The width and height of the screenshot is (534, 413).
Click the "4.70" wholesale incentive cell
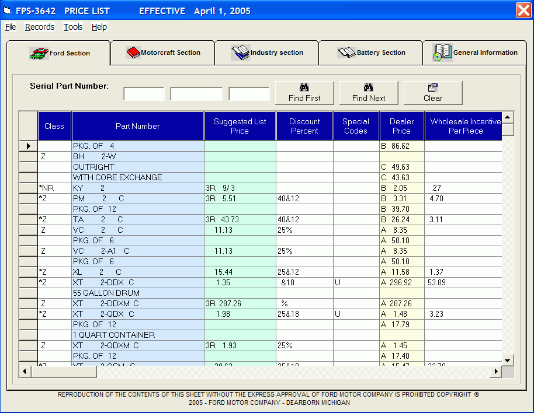coord(463,198)
